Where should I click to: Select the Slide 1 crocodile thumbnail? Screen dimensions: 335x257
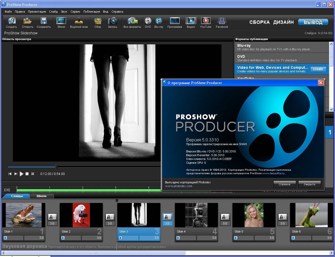coord(24,215)
